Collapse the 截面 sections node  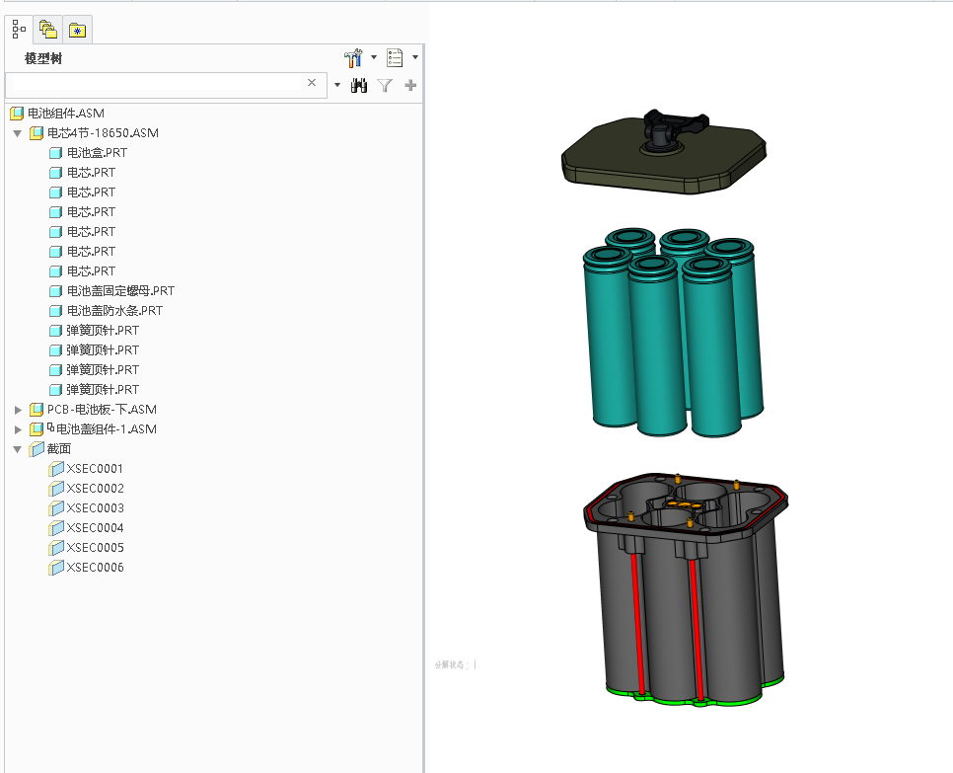18,449
